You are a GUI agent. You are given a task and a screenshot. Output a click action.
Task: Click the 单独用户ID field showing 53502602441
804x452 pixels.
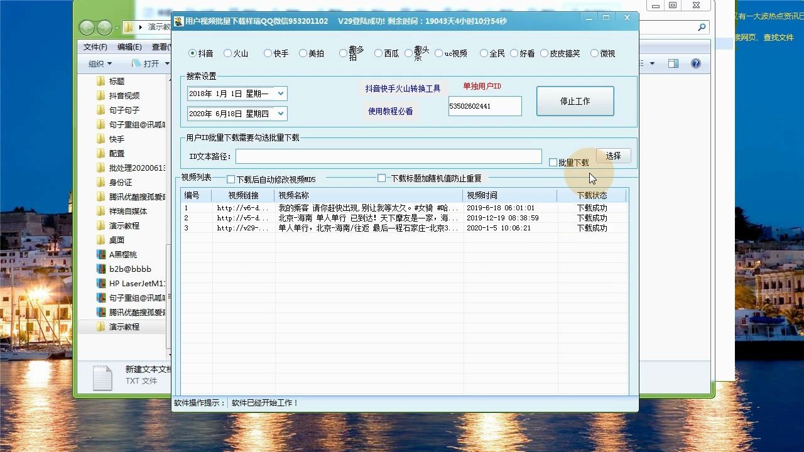tap(485, 106)
